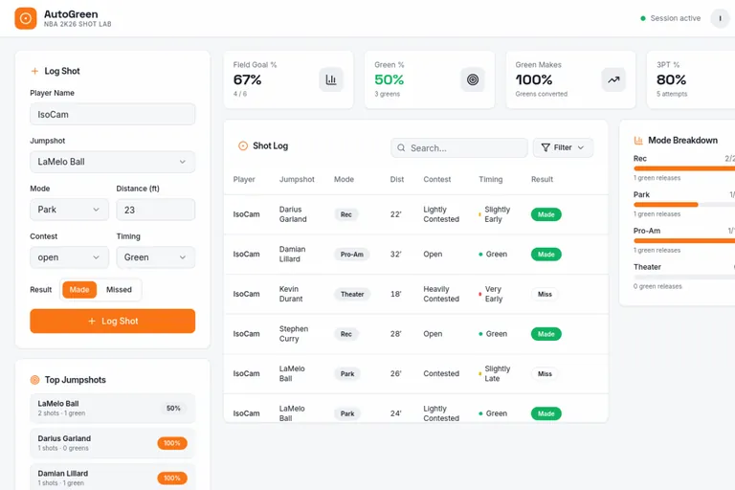Click the Shot Log target icon
This screenshot has height=490, width=735.
(243, 145)
